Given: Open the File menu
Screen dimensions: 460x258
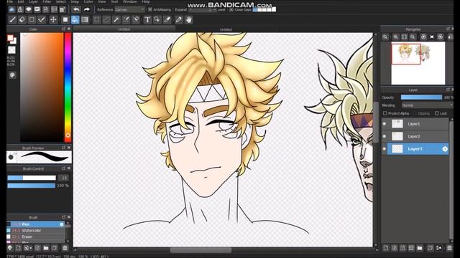Looking at the screenshot, I should coord(10,1).
